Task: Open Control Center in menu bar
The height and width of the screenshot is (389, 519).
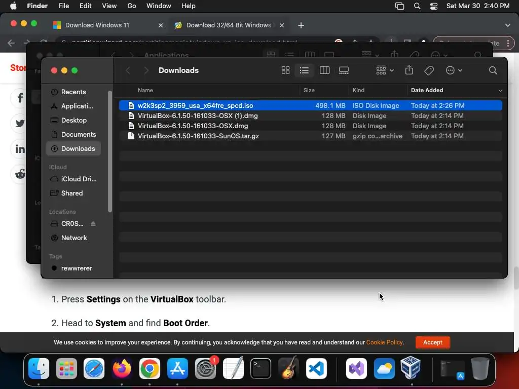Action: (x=434, y=6)
